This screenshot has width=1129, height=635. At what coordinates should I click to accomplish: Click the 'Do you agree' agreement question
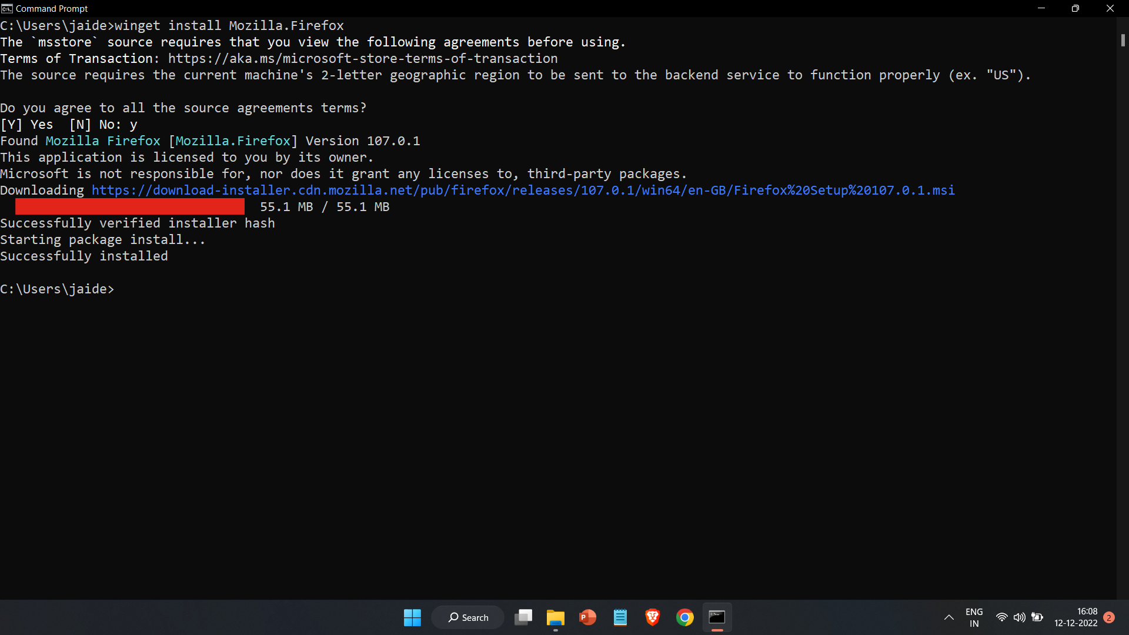tap(183, 108)
